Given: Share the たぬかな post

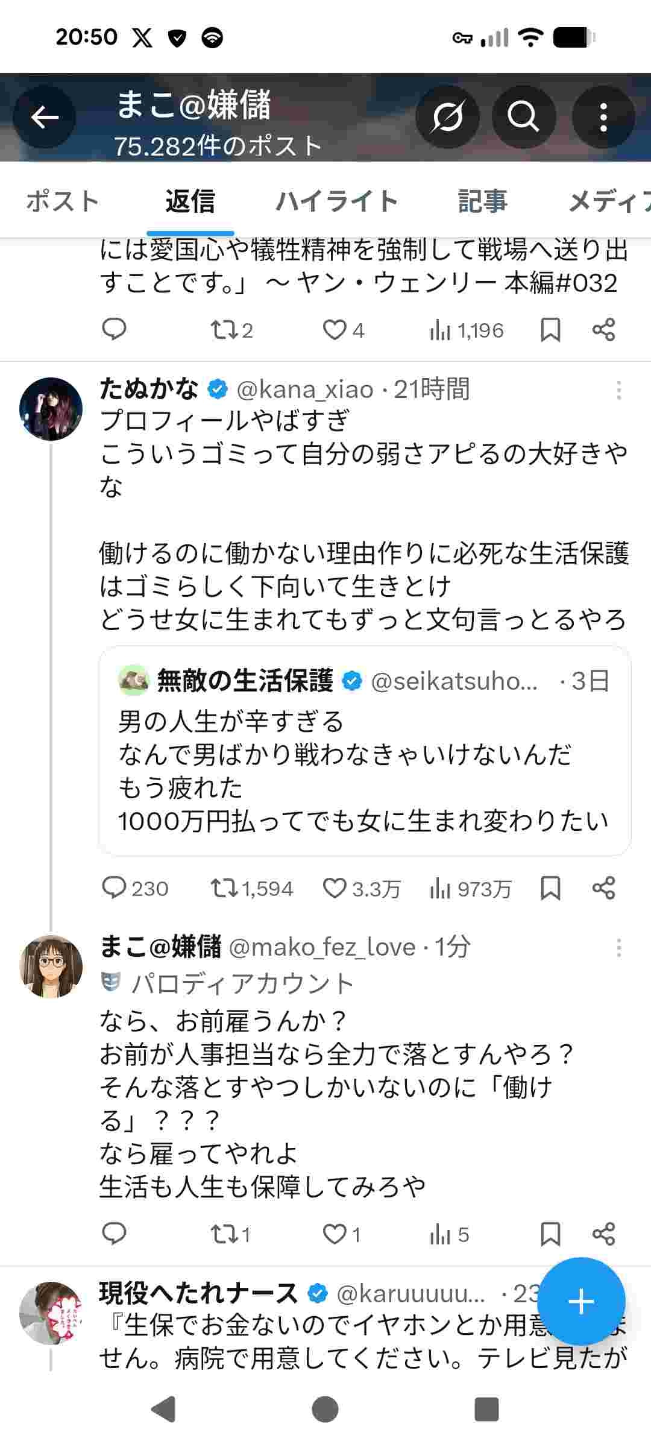Looking at the screenshot, I should point(603,888).
